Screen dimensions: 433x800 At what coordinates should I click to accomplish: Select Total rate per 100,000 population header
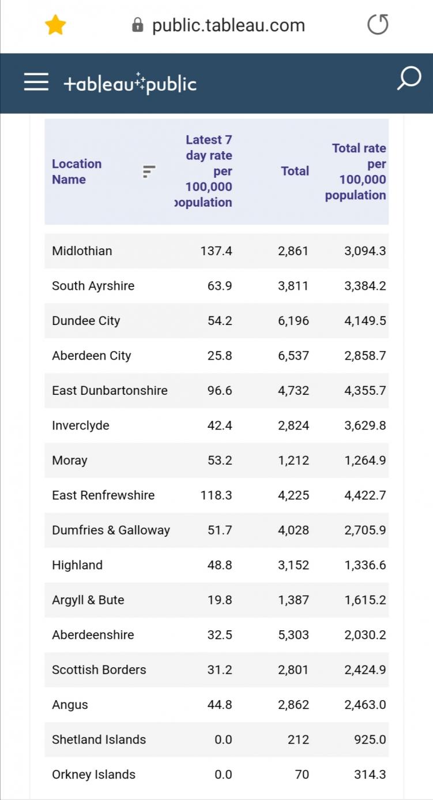coord(356,171)
